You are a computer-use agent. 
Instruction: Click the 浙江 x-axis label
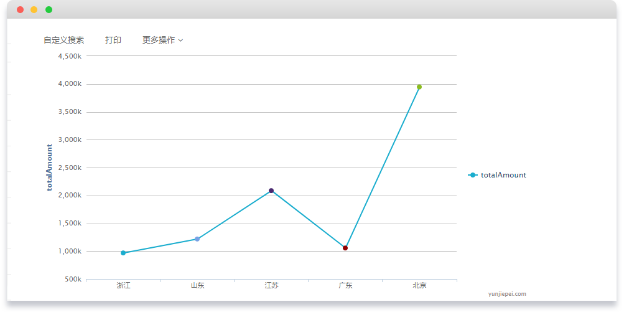123,286
